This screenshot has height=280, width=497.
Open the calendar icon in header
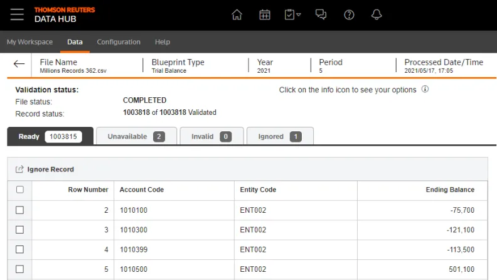[x=265, y=14]
